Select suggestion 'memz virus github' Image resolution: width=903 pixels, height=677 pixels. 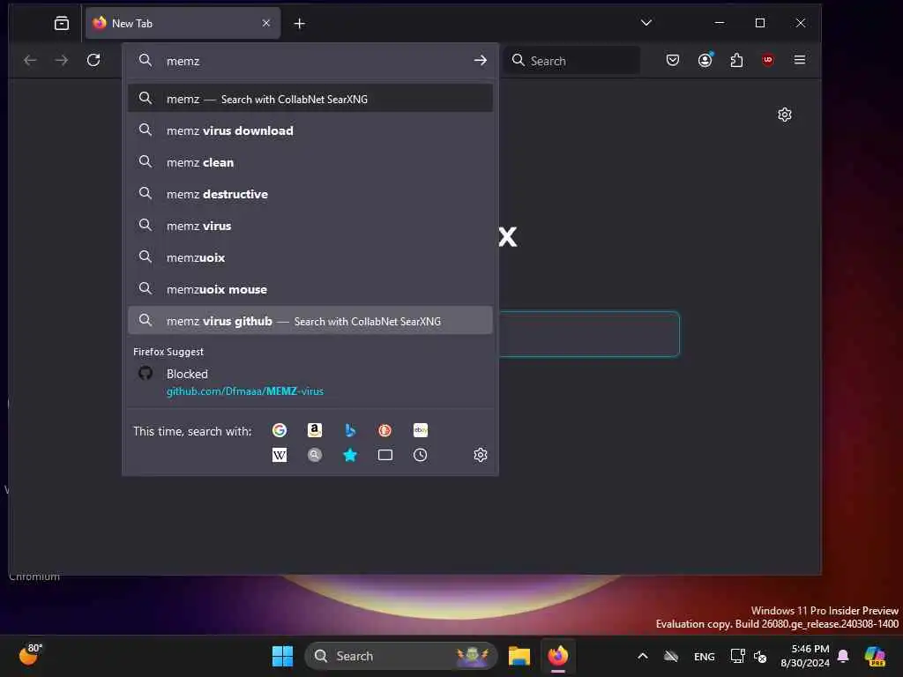[310, 321]
